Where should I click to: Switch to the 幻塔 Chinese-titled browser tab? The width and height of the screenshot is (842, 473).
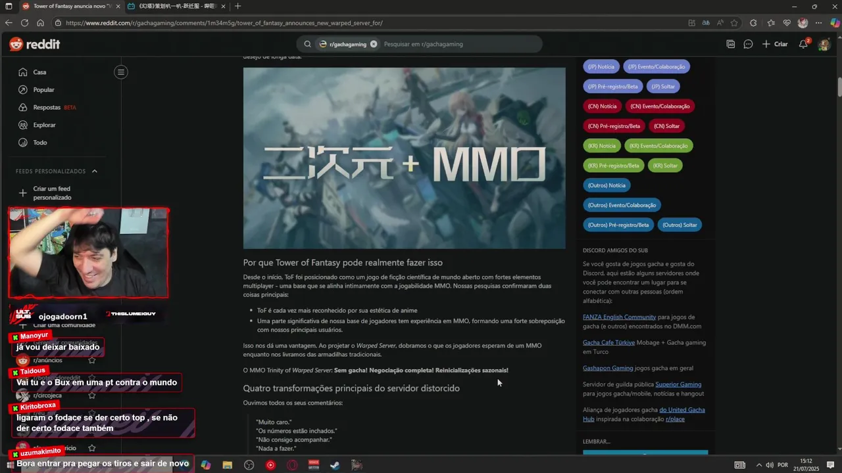click(178, 6)
